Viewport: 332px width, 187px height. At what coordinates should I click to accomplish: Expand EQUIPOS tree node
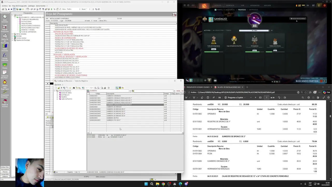pyautogui.click(x=57, y=97)
